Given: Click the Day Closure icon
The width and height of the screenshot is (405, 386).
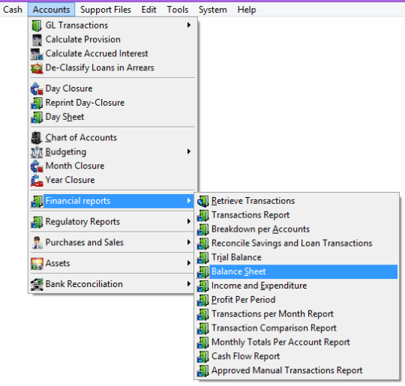Looking at the screenshot, I should [37, 89].
